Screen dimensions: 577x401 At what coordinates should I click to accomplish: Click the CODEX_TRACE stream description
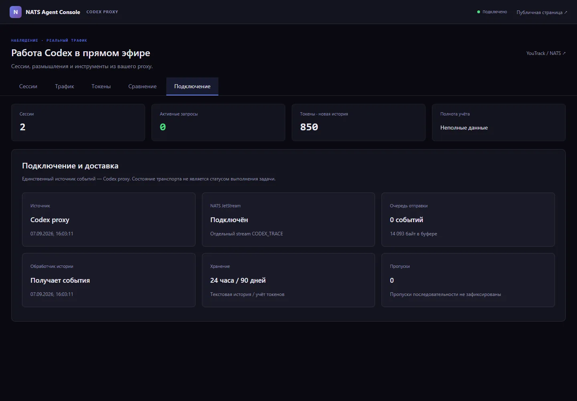point(246,234)
